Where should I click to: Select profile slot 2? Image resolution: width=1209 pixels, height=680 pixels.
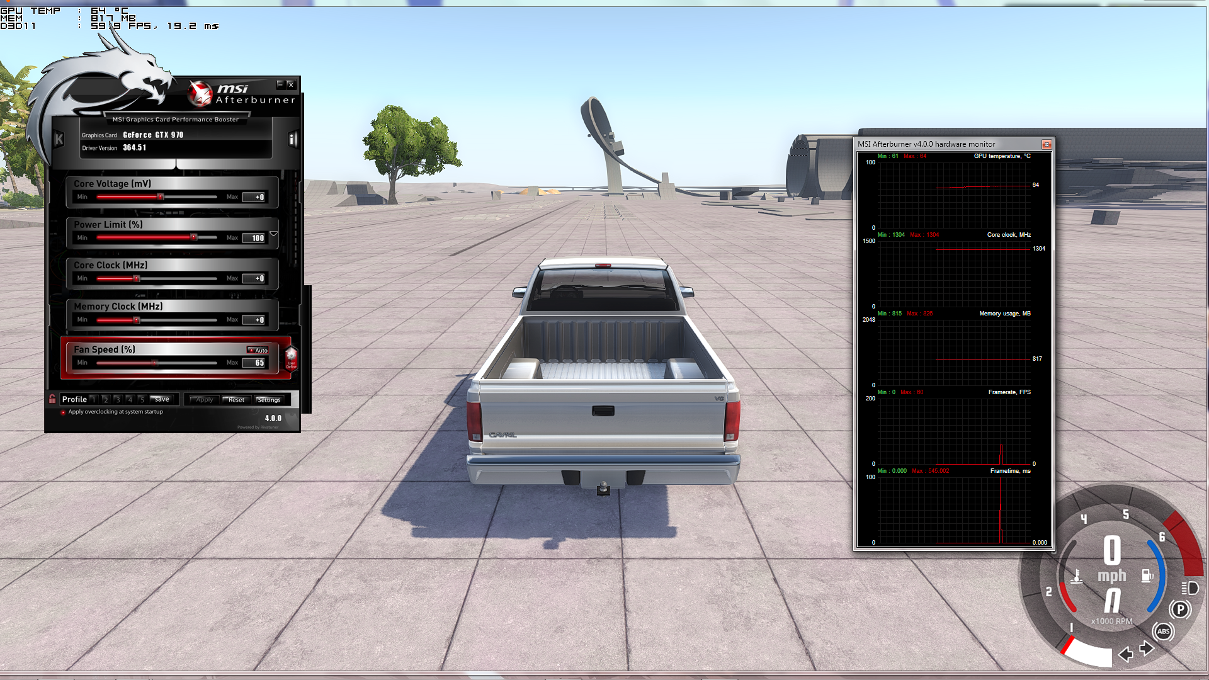(105, 399)
